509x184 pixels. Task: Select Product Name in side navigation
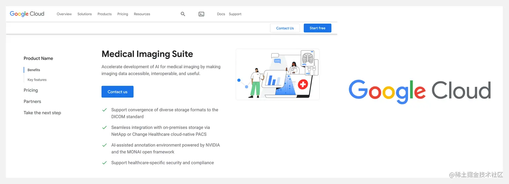[38, 58]
